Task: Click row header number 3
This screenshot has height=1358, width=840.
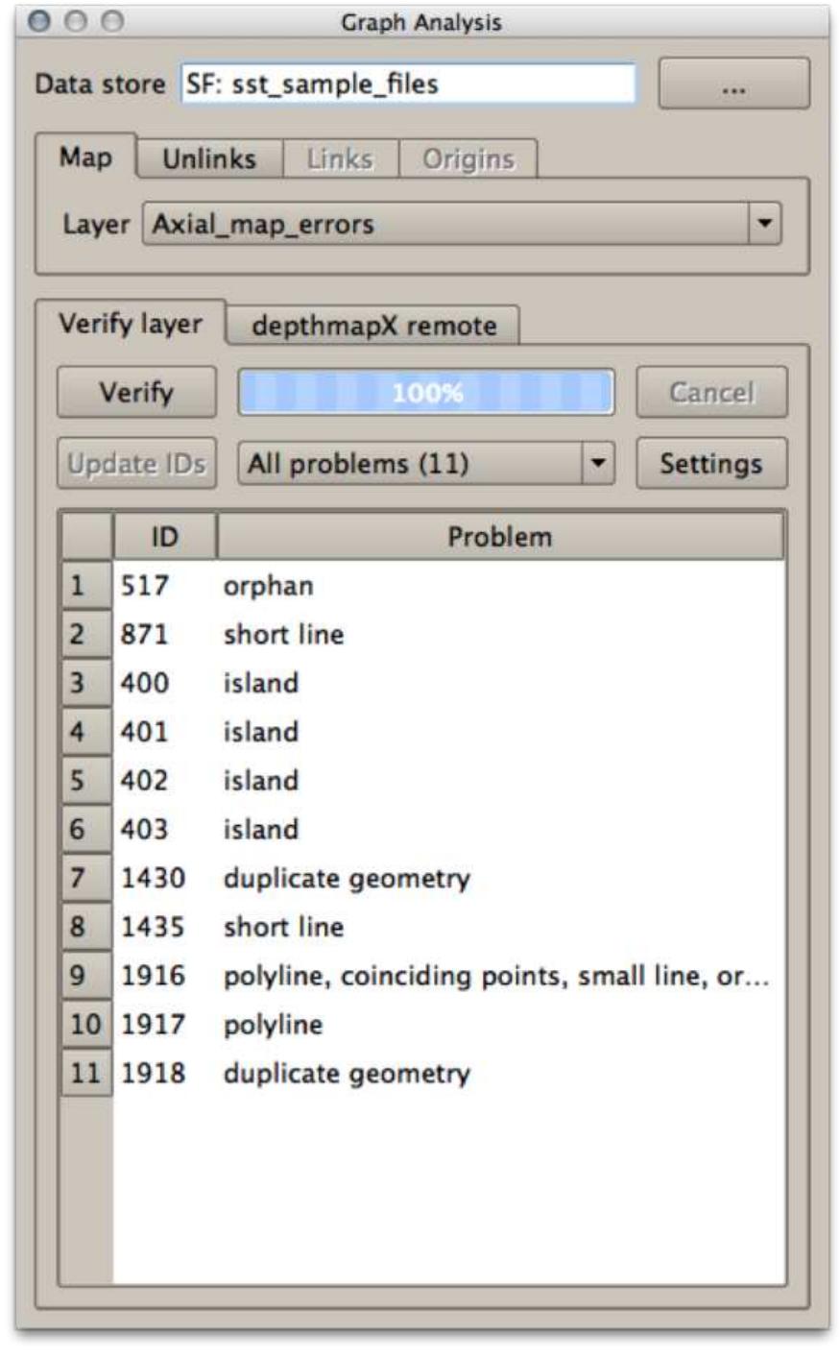Action: (x=86, y=684)
